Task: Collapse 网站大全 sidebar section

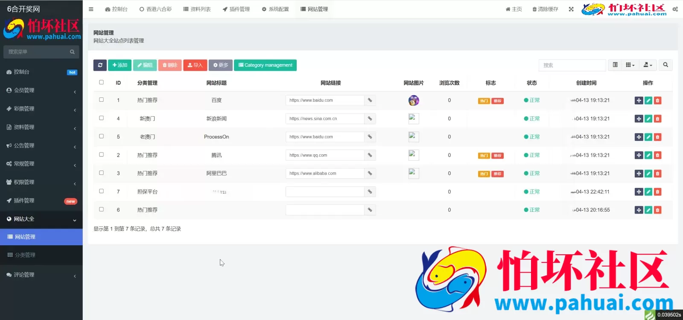Action: (x=41, y=219)
